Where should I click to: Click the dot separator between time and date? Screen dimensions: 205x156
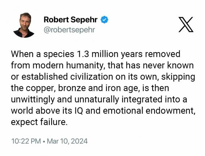tap(44, 142)
